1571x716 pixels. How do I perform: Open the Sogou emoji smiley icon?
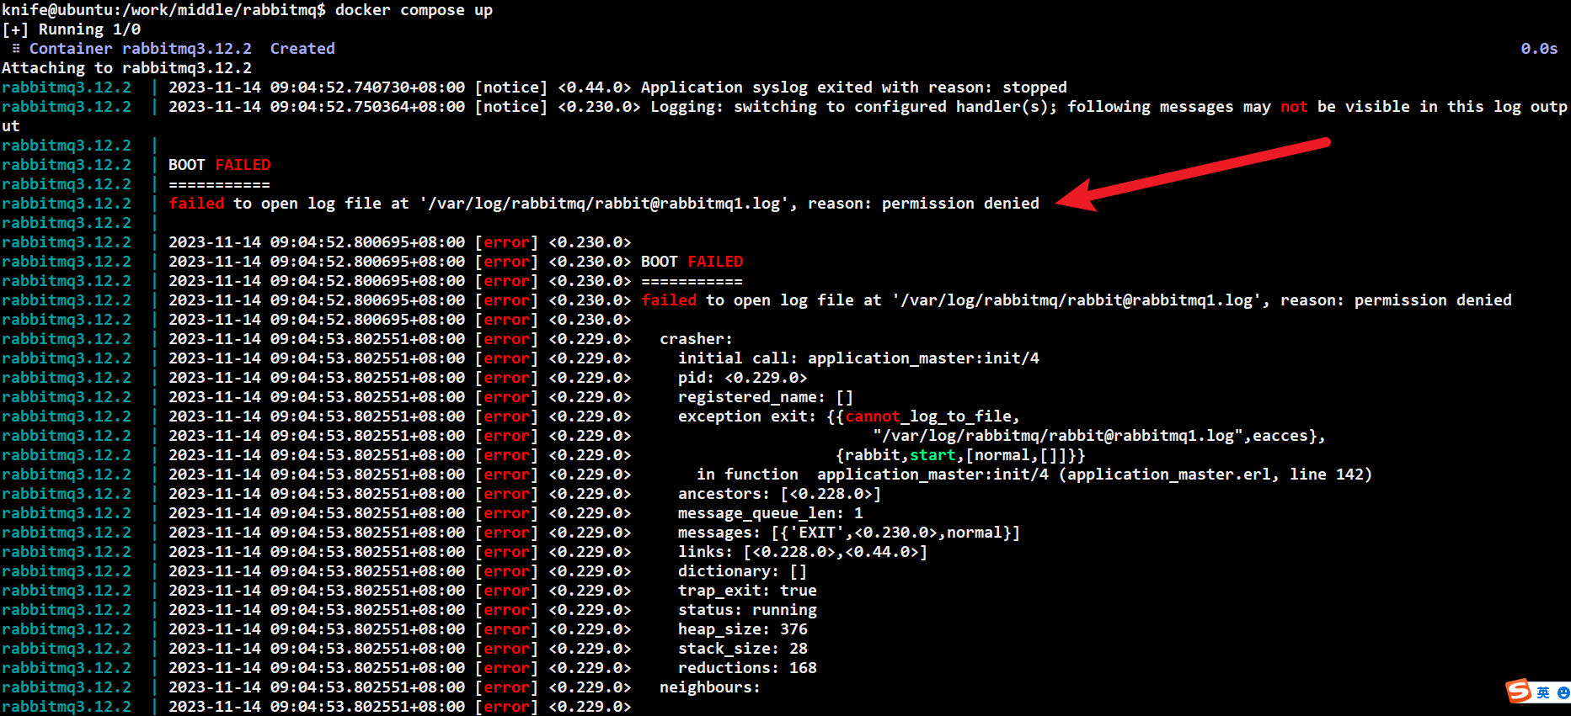click(1563, 692)
